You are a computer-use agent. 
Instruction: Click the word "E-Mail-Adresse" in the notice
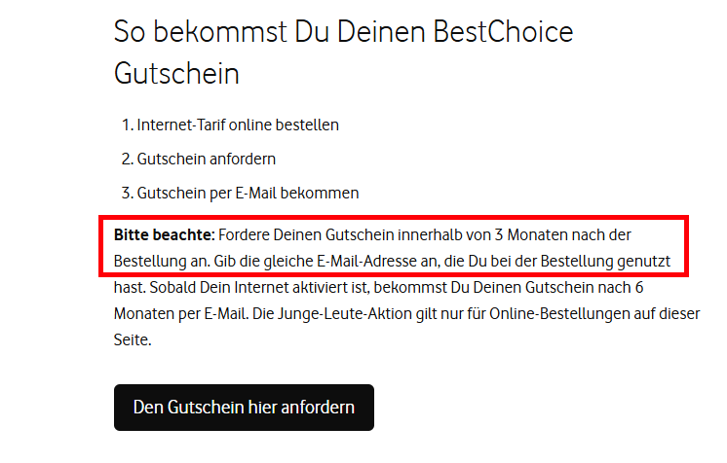pos(371,262)
